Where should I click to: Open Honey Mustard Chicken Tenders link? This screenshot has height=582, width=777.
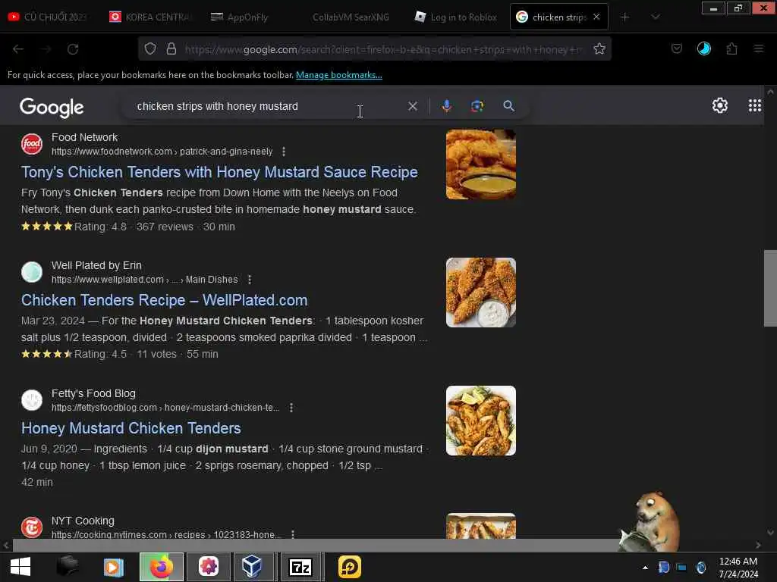point(131,428)
